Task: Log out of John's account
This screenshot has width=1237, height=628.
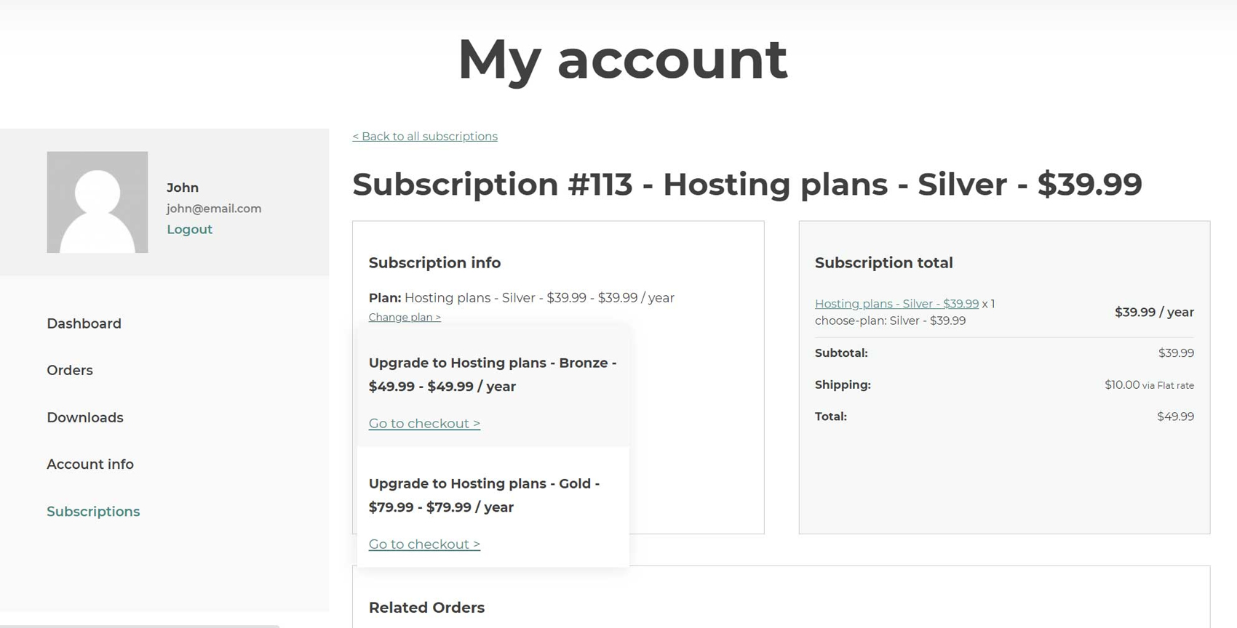Action: (x=189, y=229)
